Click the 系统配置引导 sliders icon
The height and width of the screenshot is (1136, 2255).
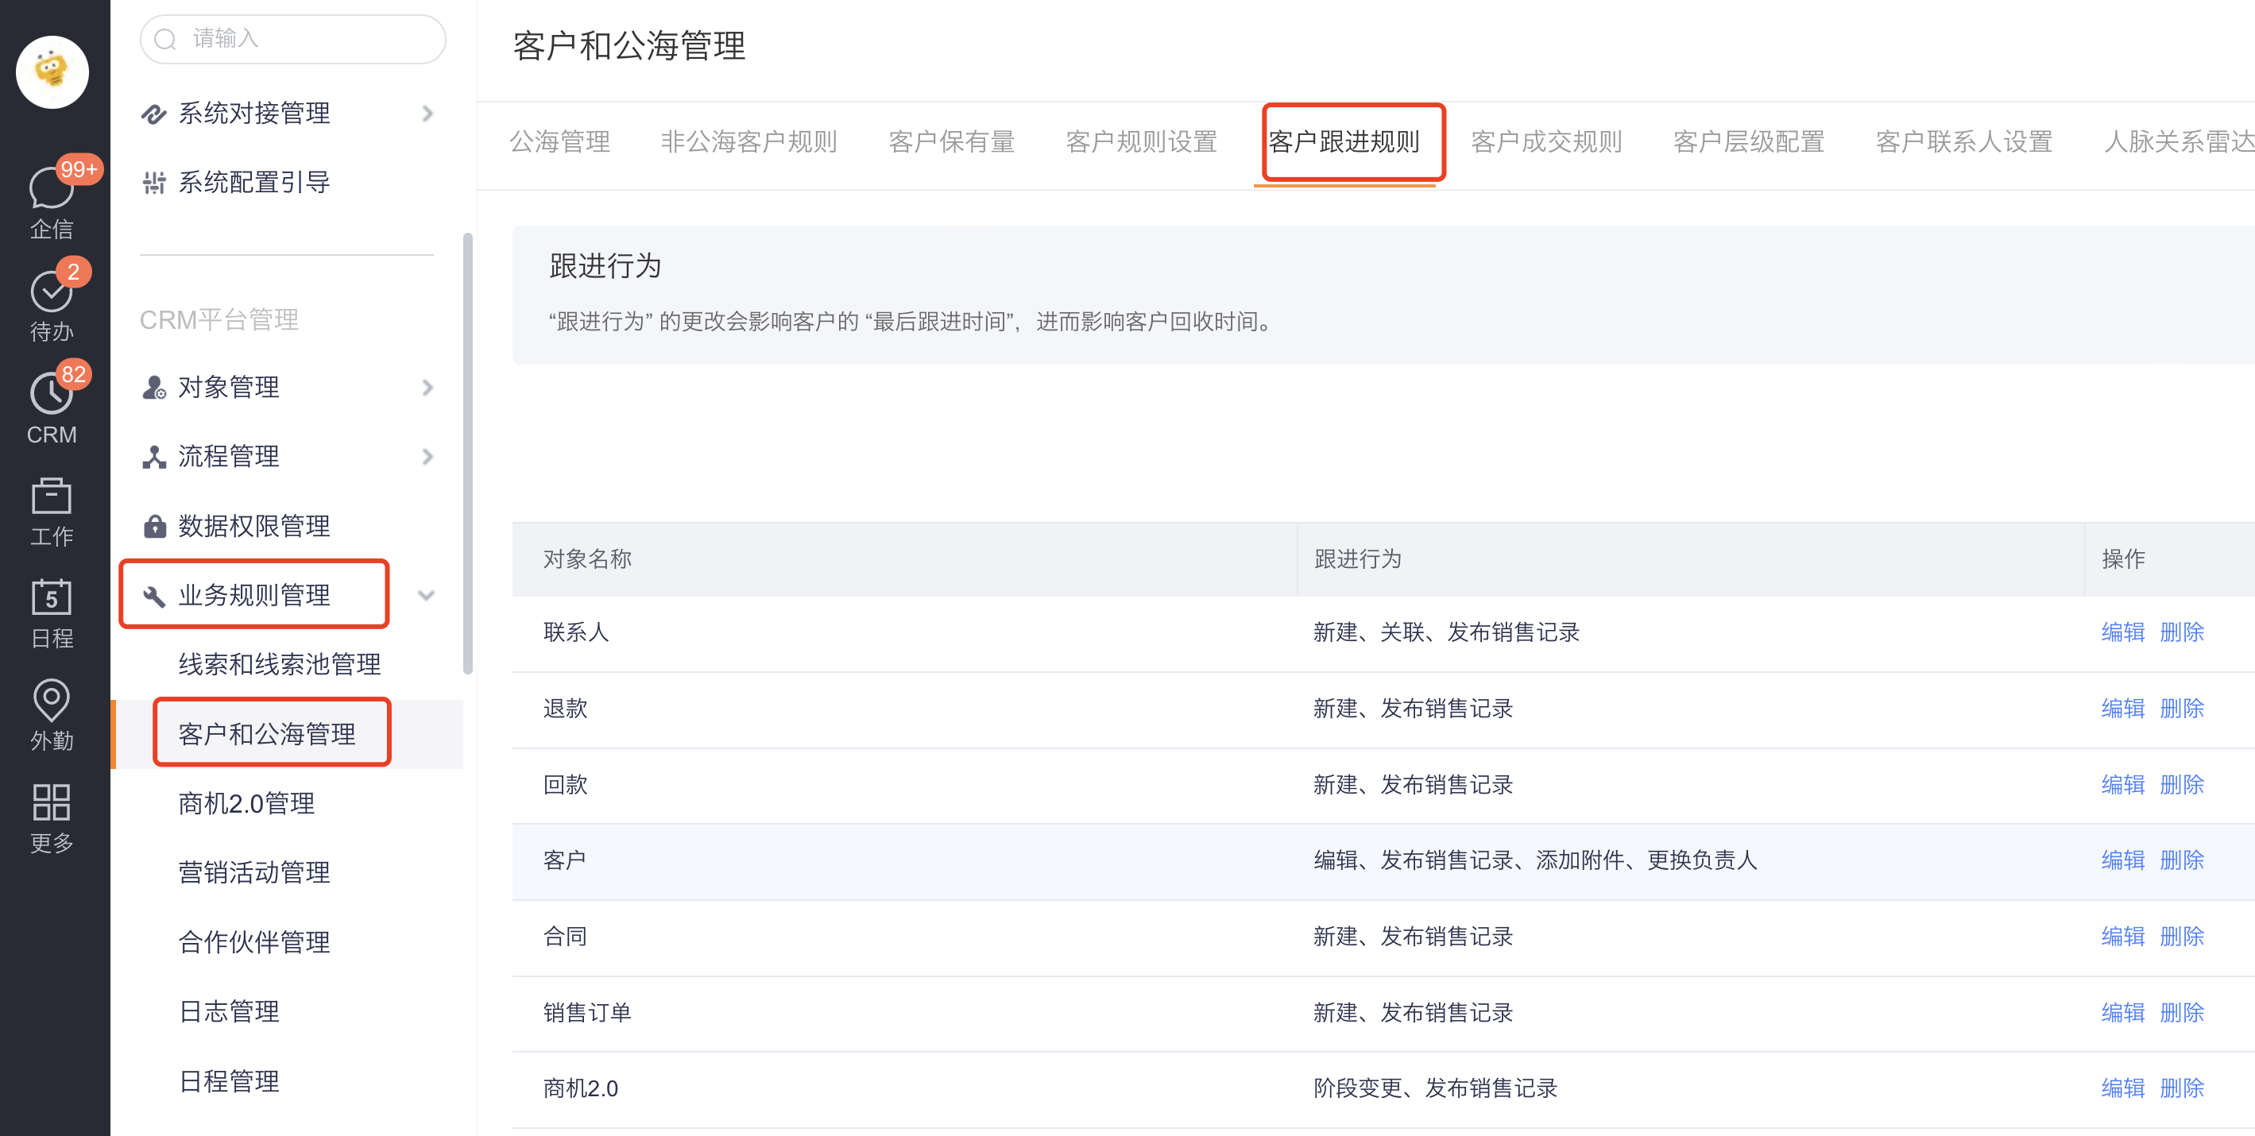point(154,183)
